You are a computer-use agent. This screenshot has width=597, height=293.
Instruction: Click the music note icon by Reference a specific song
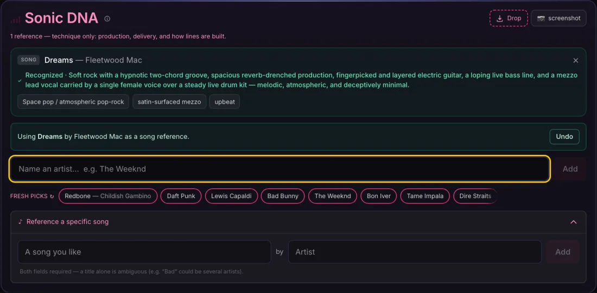pyautogui.click(x=21, y=221)
